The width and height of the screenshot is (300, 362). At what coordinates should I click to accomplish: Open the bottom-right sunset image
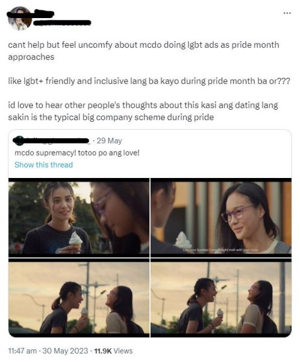pos(221,297)
